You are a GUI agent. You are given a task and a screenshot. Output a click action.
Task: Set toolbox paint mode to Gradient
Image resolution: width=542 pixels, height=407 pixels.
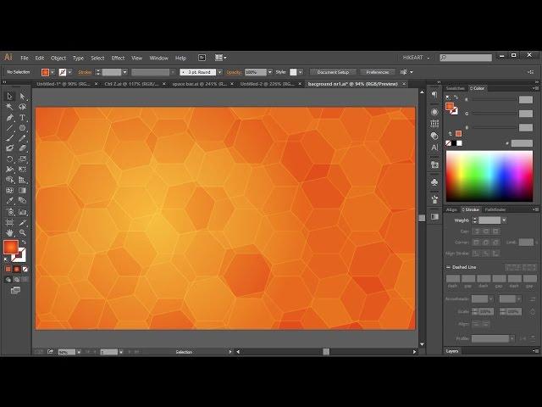click(x=17, y=269)
